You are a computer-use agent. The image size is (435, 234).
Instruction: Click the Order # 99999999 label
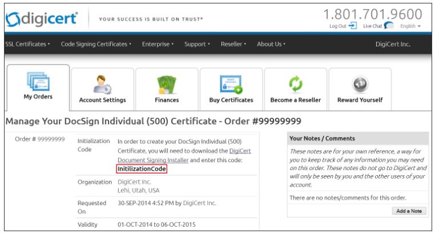39,139
